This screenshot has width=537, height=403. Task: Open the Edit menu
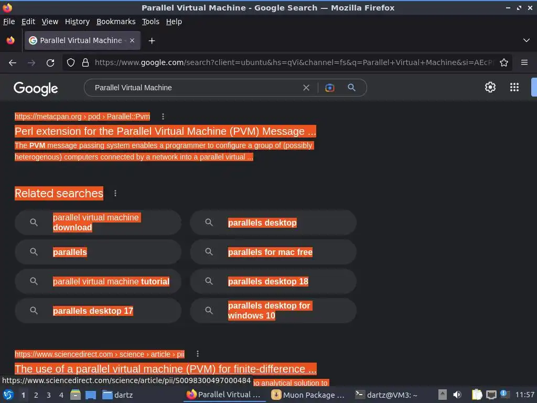pyautogui.click(x=28, y=22)
